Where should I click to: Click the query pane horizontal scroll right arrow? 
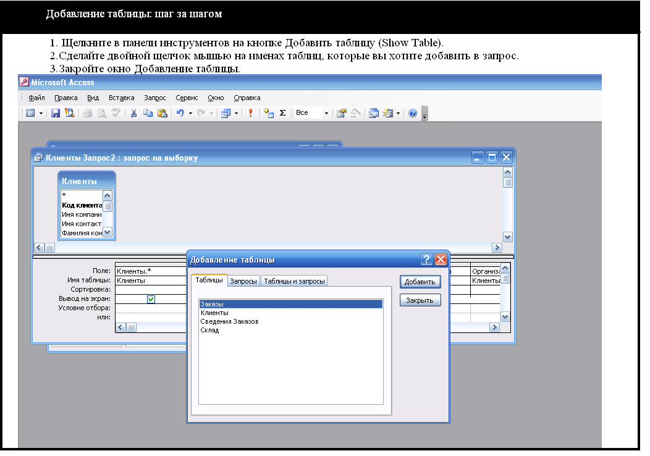(497, 248)
